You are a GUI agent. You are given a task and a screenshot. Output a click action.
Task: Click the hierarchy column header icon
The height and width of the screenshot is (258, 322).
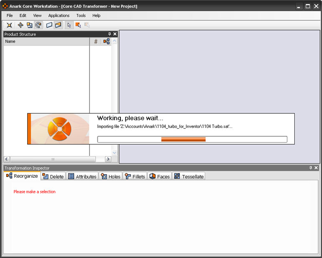[x=106, y=41]
